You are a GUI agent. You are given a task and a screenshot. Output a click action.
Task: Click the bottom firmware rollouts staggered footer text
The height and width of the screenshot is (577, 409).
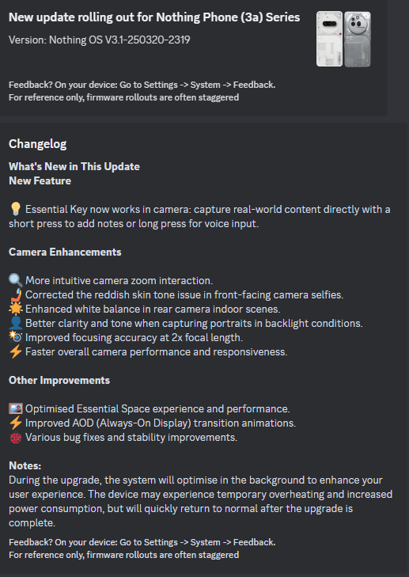click(x=123, y=555)
